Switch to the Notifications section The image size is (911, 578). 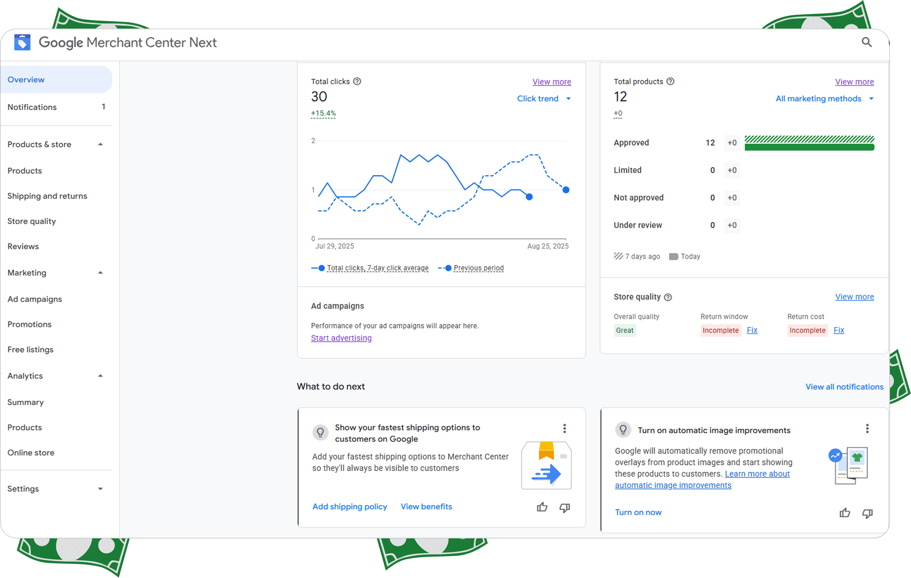(32, 107)
